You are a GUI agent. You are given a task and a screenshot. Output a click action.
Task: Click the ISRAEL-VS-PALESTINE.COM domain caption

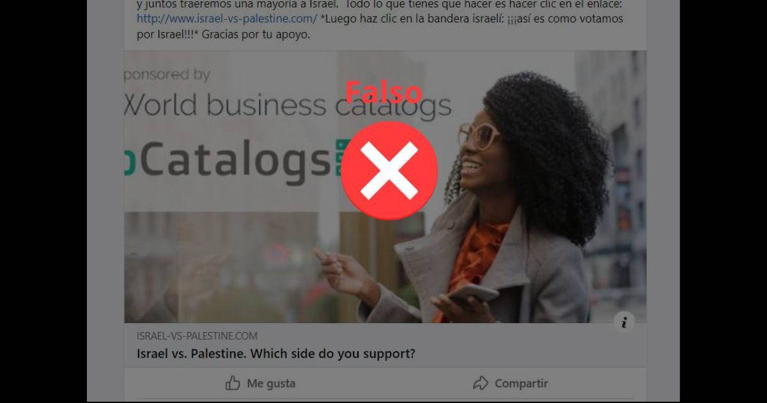[x=197, y=336]
